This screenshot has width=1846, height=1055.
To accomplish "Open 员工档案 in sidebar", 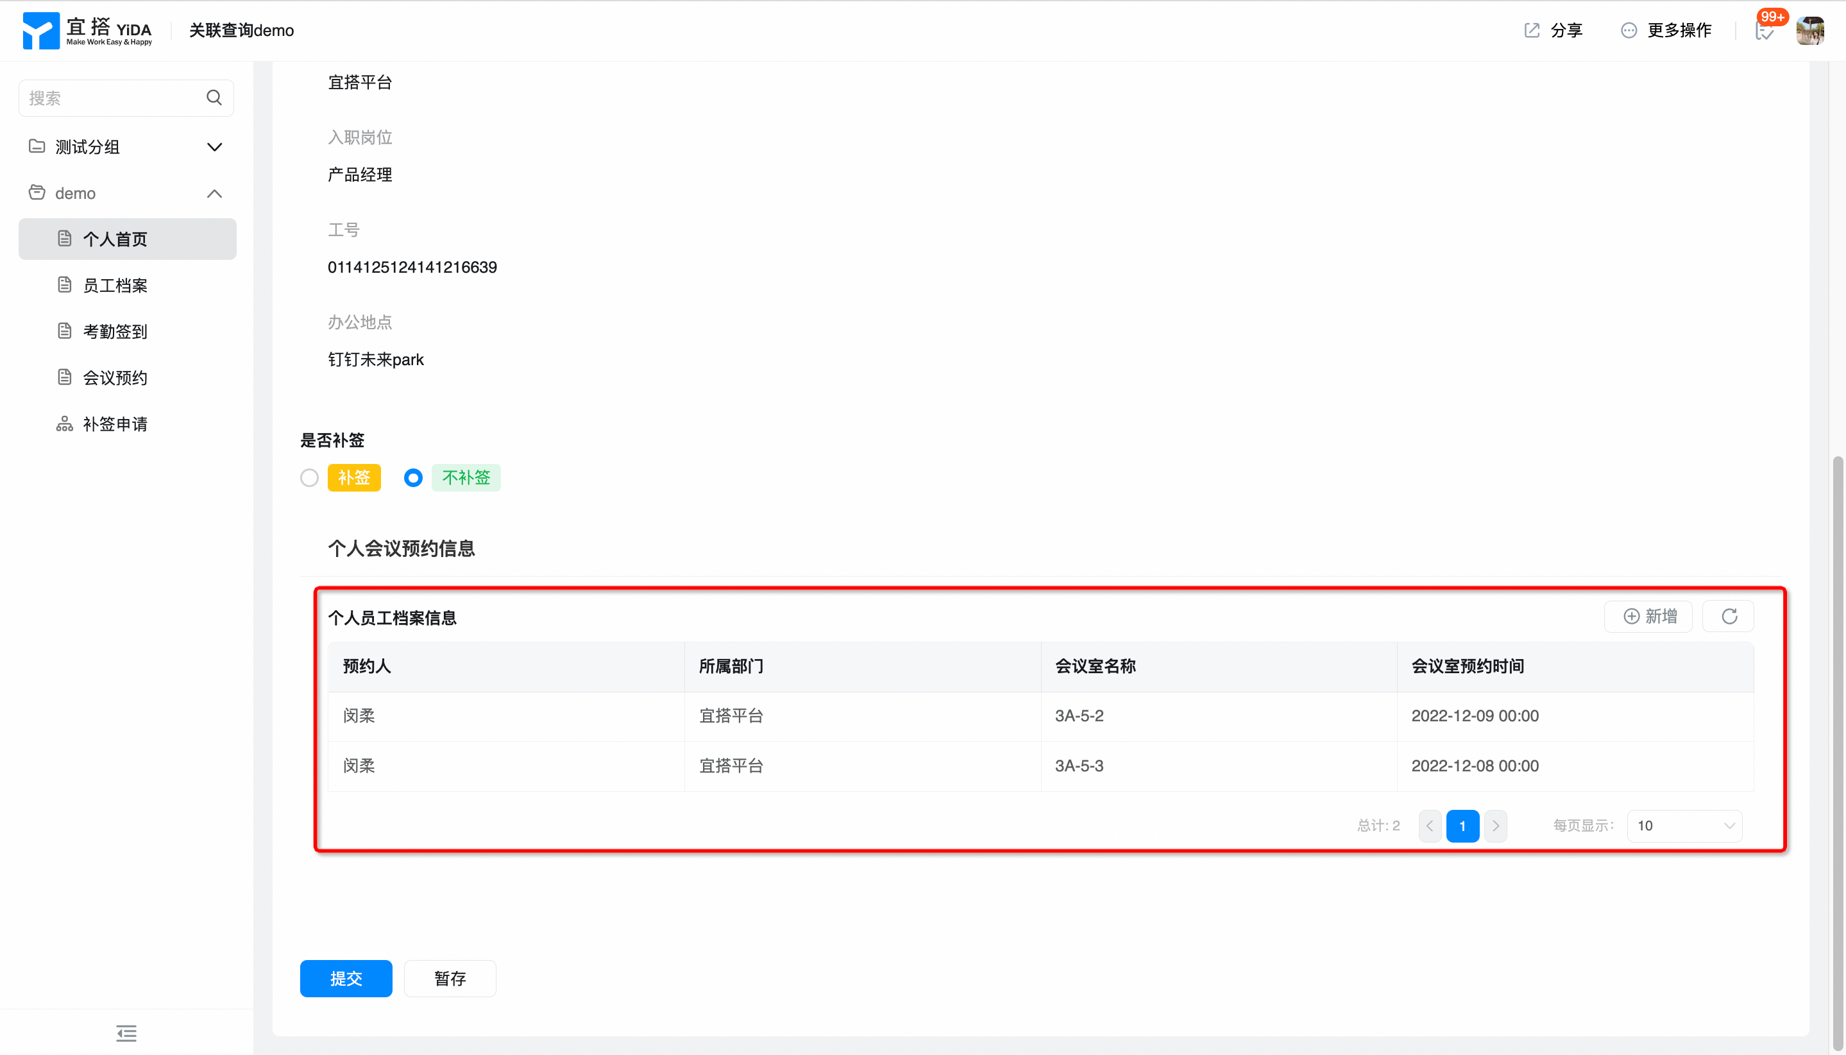I will click(x=128, y=286).
